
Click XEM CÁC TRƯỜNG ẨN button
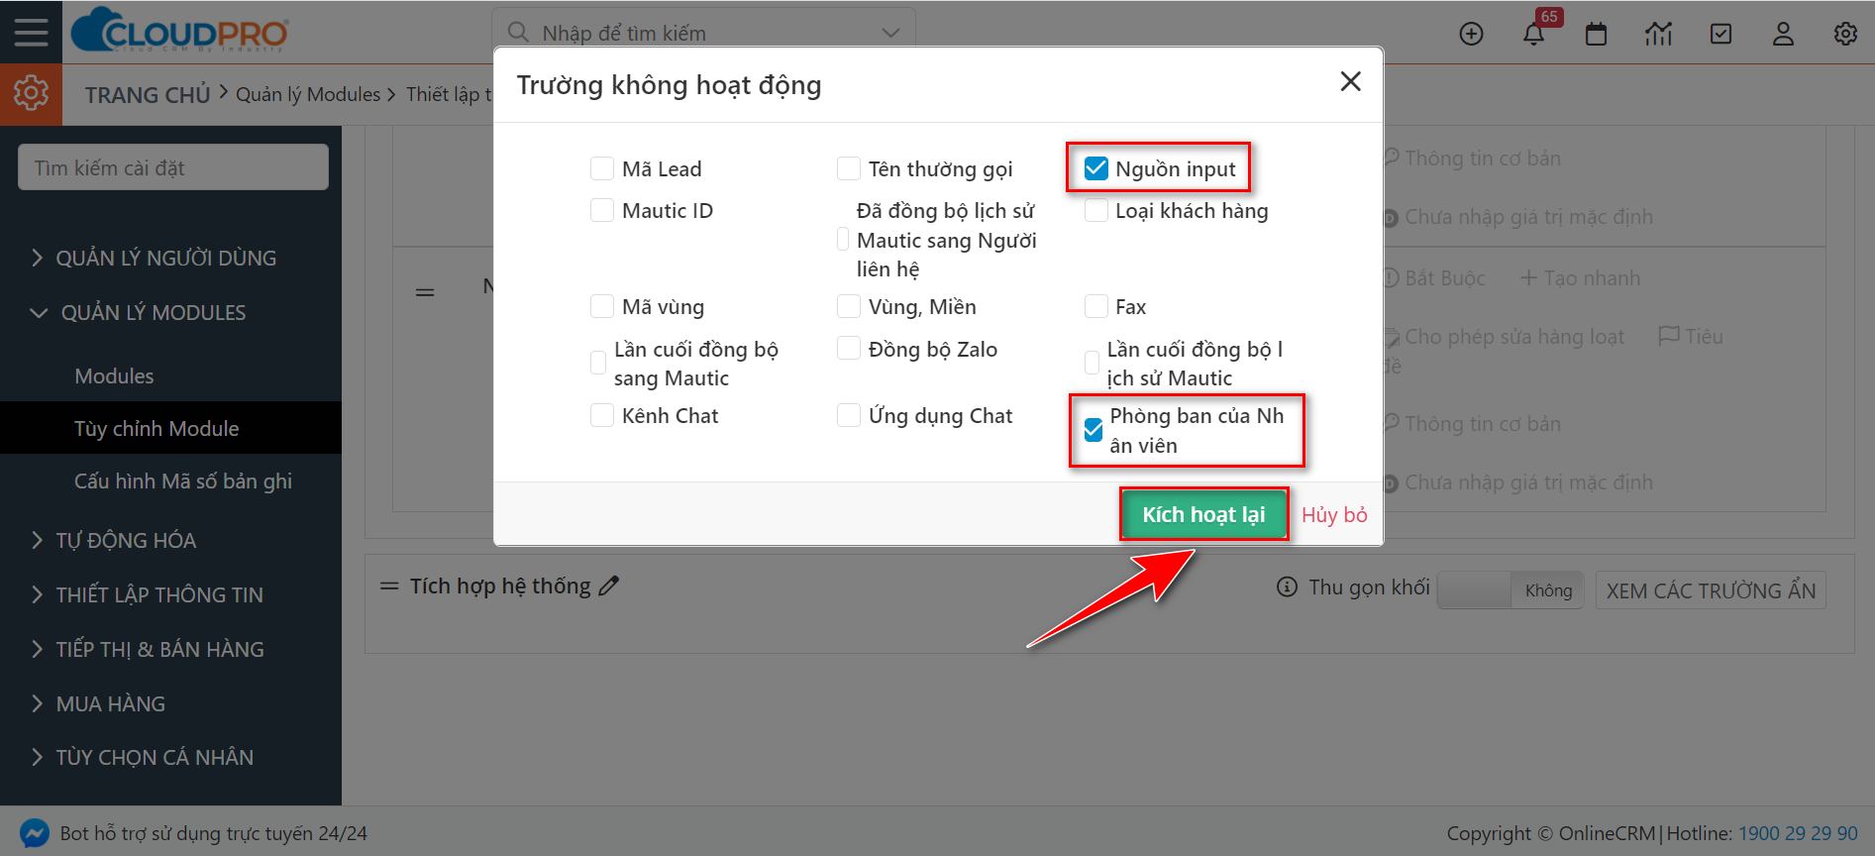click(x=1711, y=590)
